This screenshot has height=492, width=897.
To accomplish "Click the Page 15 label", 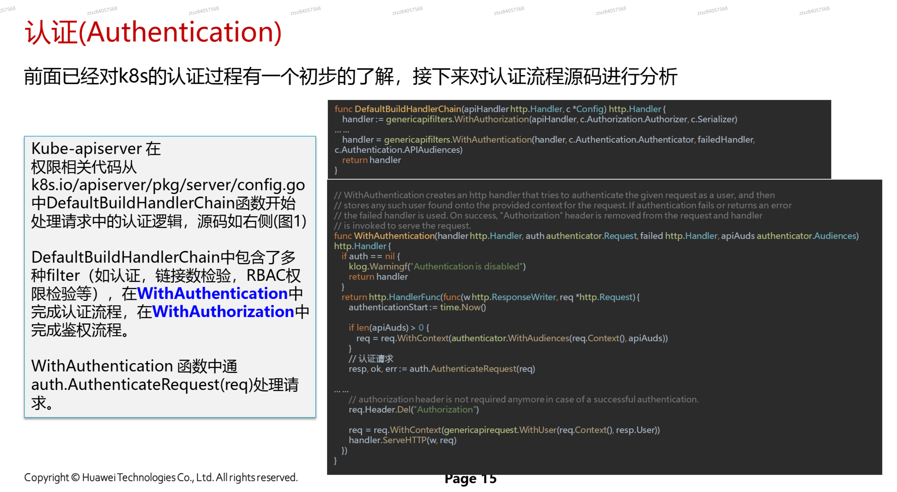I will click(470, 478).
